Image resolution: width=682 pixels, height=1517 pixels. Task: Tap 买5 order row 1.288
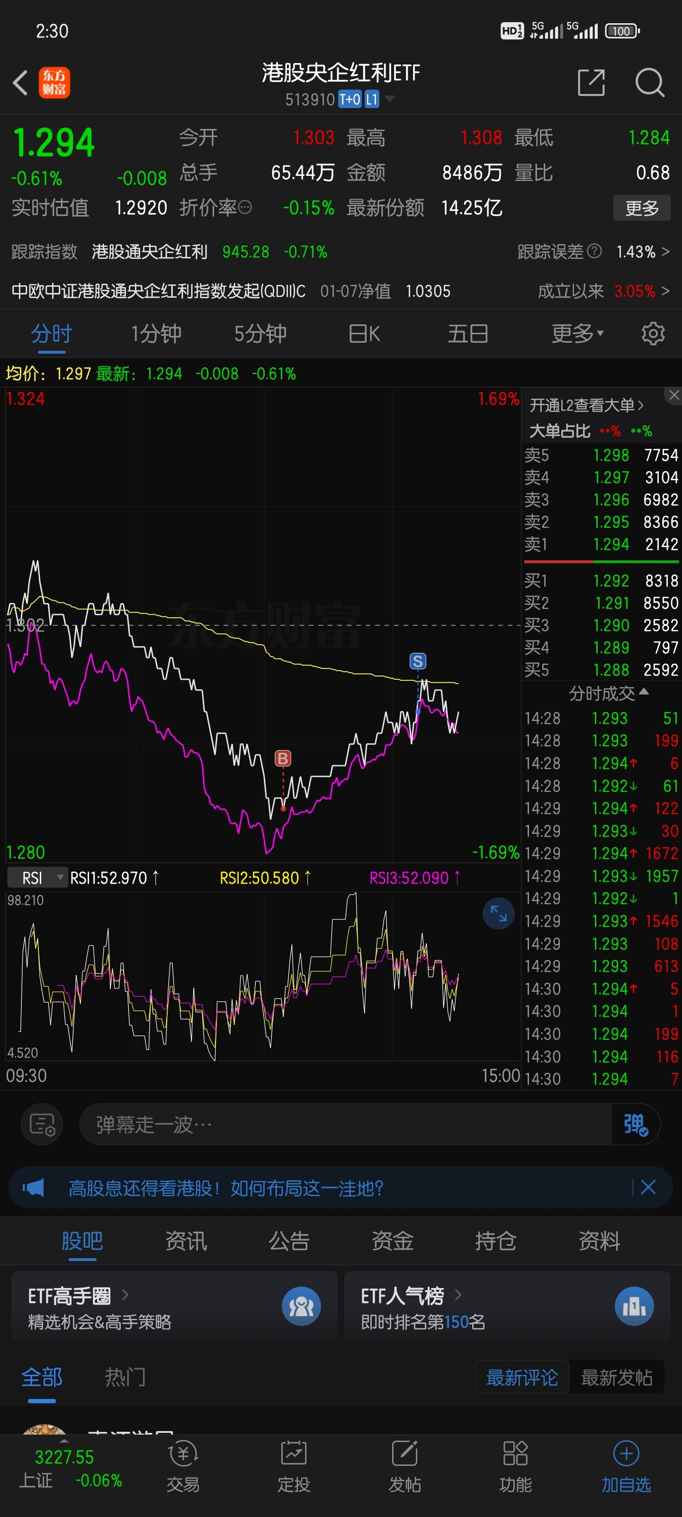point(601,669)
